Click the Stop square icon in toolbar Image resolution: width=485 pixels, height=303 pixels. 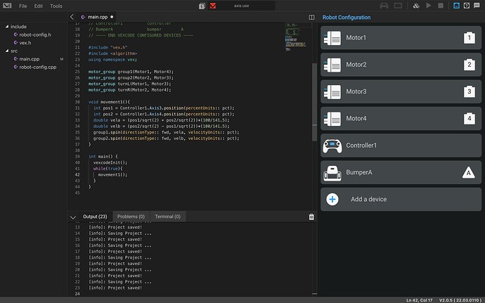(441, 6)
